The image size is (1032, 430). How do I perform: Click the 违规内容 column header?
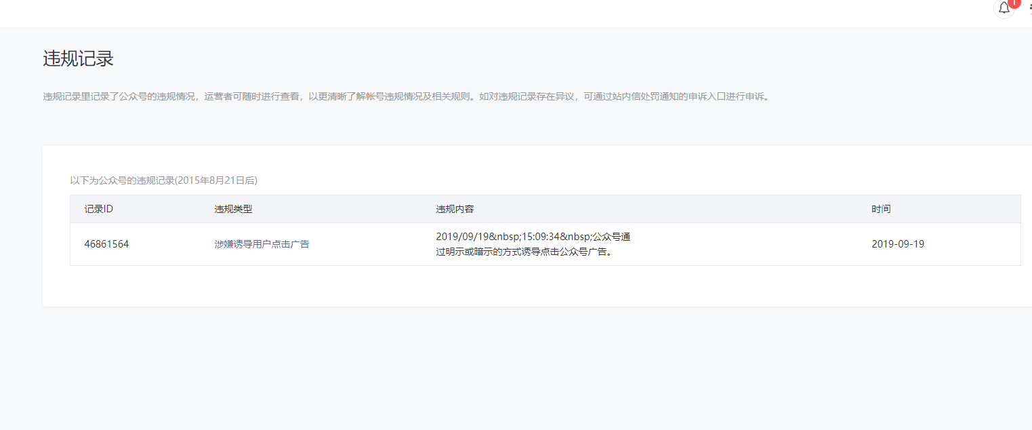pyautogui.click(x=455, y=209)
